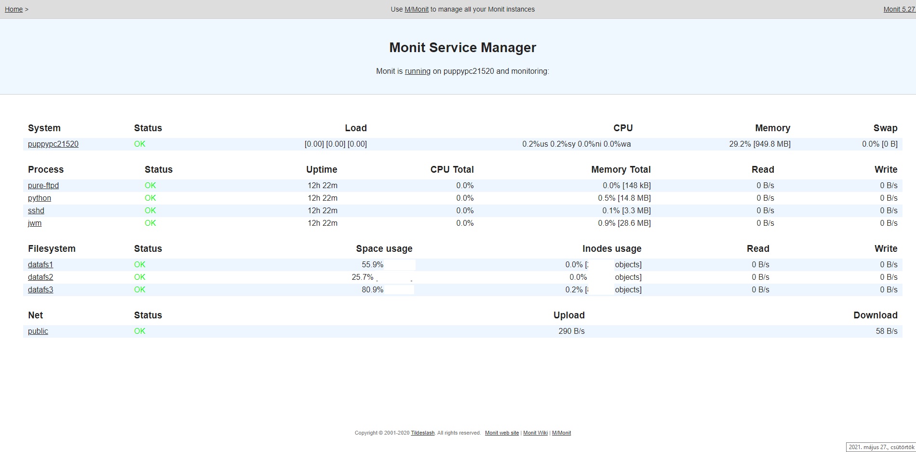Image resolution: width=916 pixels, height=452 pixels.
Task: Click OK status of public interface
Action: pos(140,331)
